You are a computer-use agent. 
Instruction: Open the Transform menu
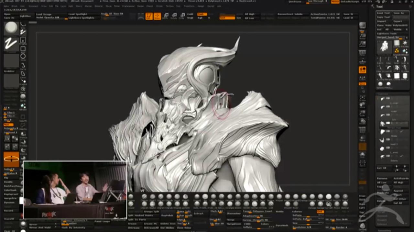point(189,6)
